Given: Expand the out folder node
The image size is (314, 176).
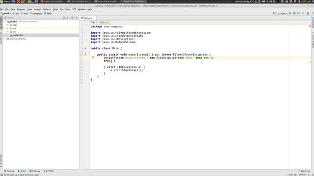Looking at the screenshot, I should click(7, 28).
